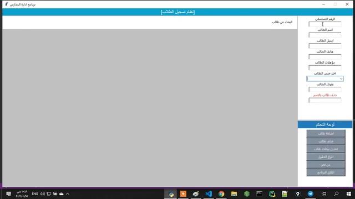Open the Windows Start menu
Screen dimensions: 355x199
tap(349, 194)
